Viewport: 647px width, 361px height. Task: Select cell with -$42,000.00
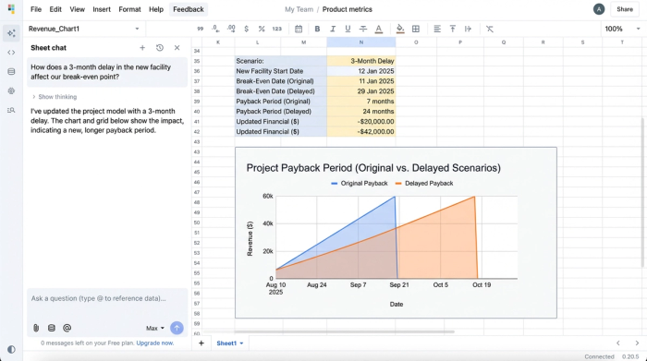(361, 132)
